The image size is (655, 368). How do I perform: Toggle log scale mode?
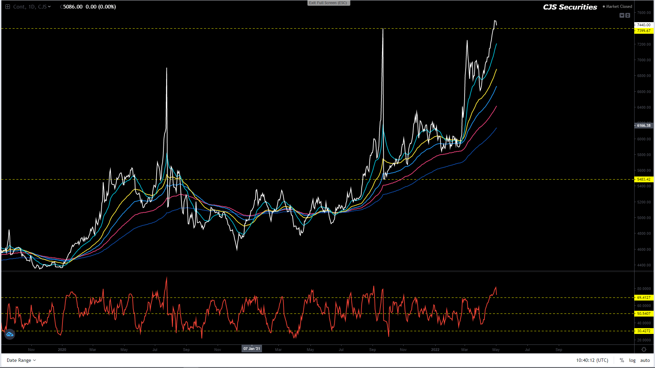632,360
